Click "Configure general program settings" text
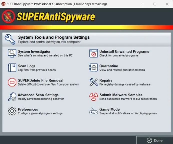 pyautogui.click(x=40, y=113)
